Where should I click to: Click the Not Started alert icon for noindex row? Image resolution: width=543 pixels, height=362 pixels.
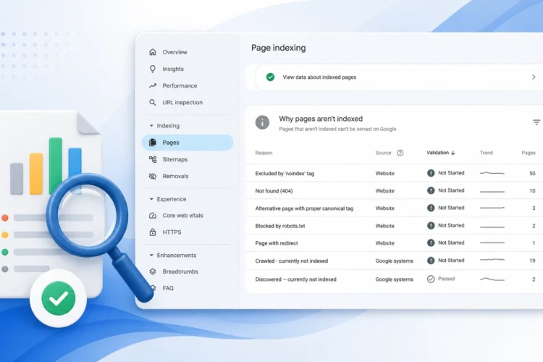pyautogui.click(x=431, y=173)
